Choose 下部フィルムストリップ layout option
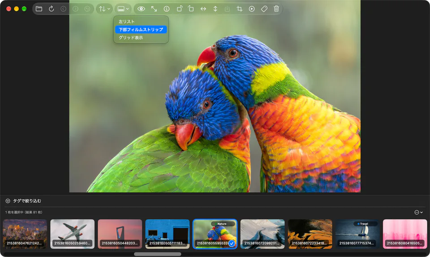 (x=141, y=29)
